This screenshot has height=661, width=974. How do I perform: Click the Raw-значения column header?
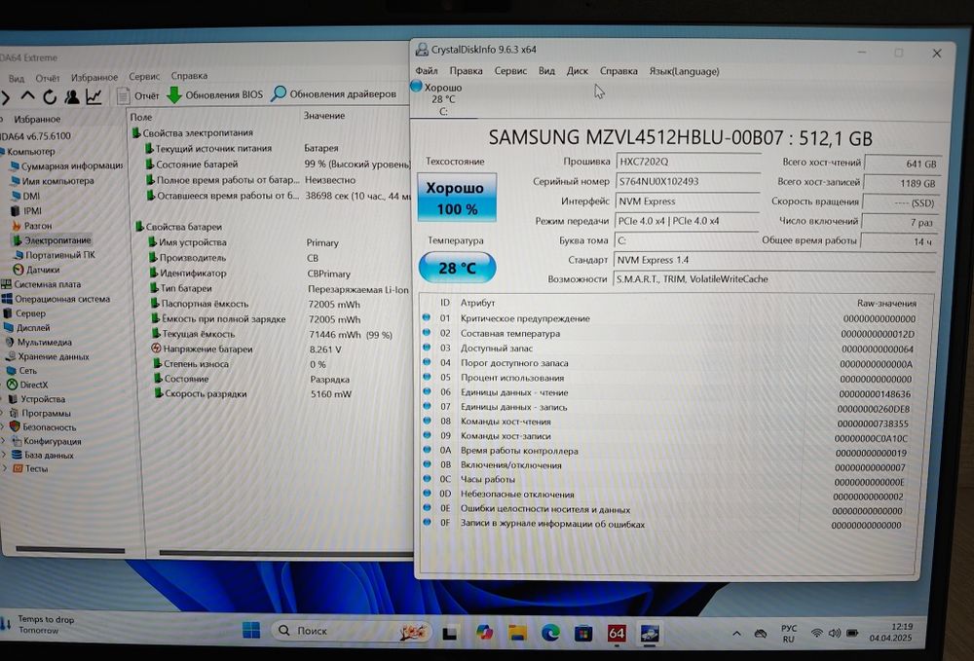pyautogui.click(x=886, y=303)
